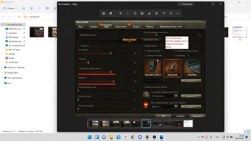The height and width of the screenshot is (141, 251).
Task: Open Widgets from the taskbar
Action: pos(97,137)
